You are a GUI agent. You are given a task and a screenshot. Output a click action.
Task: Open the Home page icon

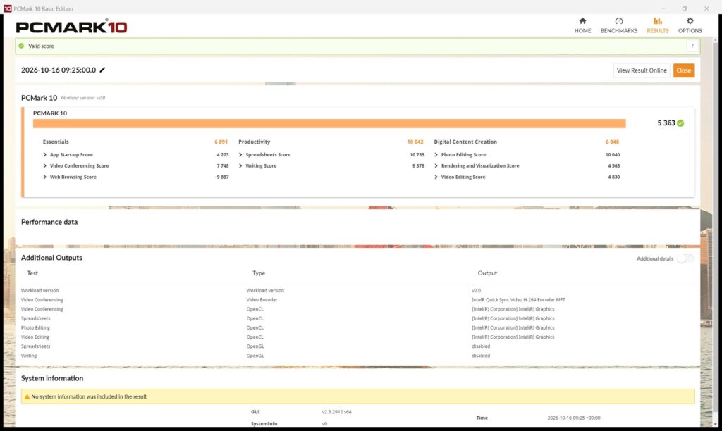pos(582,21)
